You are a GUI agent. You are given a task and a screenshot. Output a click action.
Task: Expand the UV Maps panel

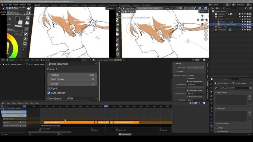click(x=220, y=128)
